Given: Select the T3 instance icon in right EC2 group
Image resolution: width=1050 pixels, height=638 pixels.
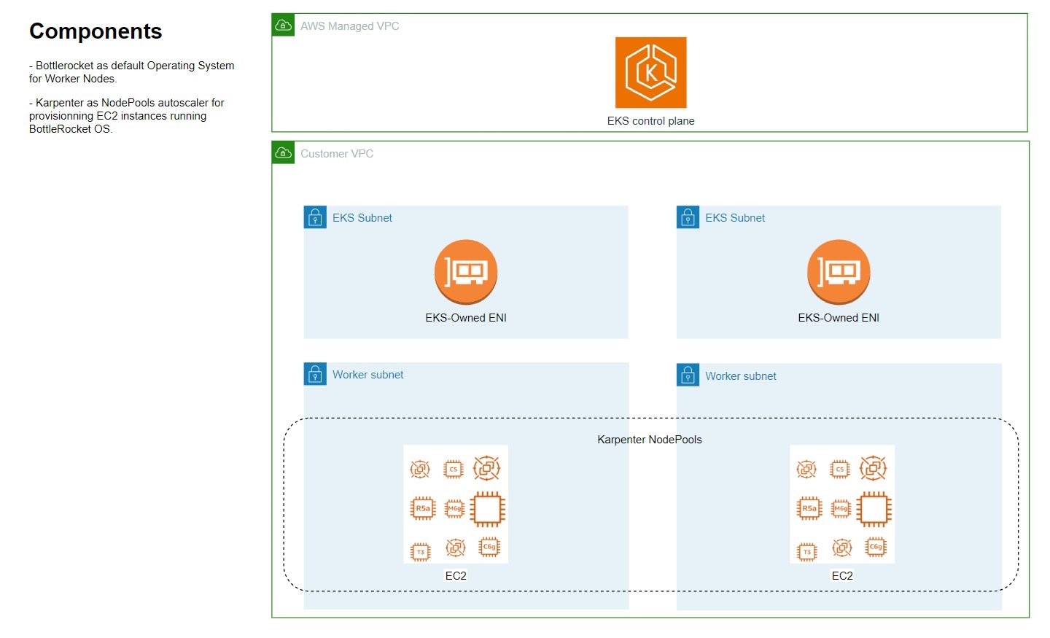Looking at the screenshot, I should [x=807, y=552].
